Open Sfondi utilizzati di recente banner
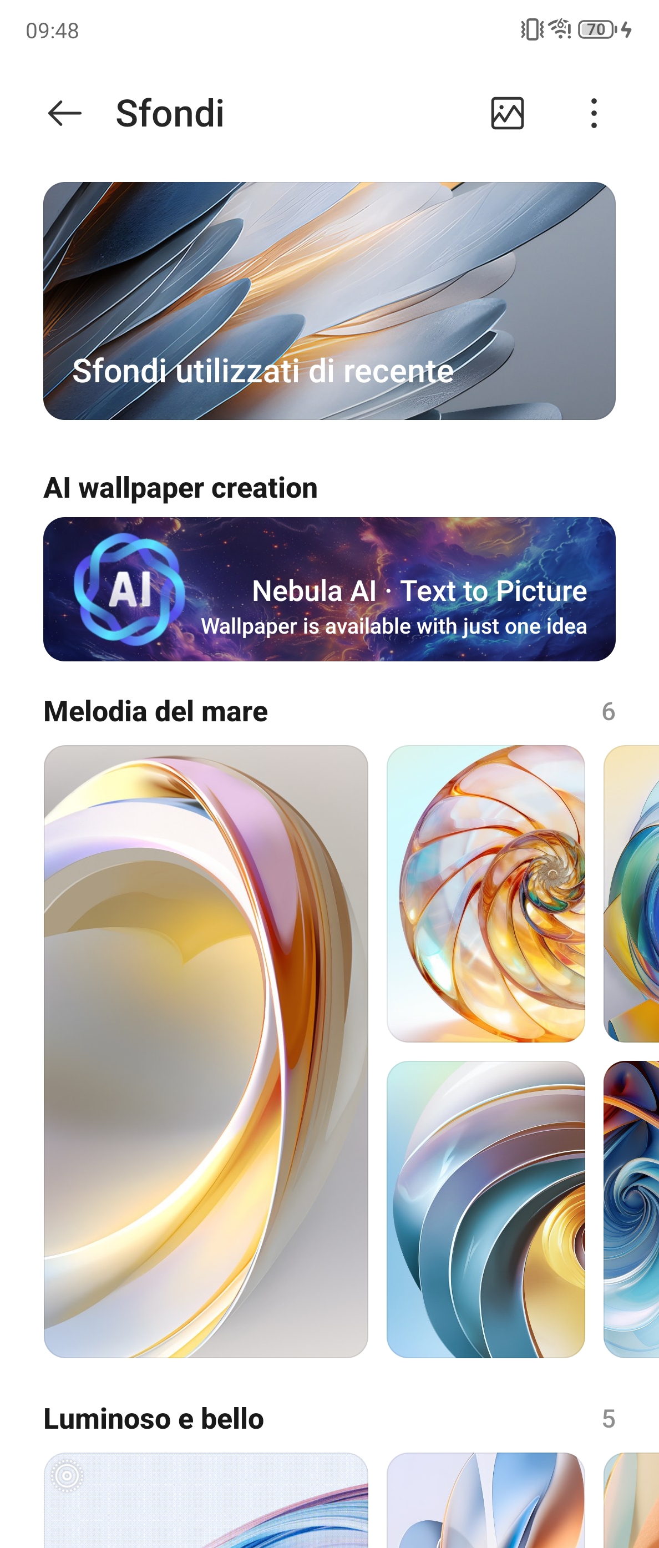 coord(329,301)
